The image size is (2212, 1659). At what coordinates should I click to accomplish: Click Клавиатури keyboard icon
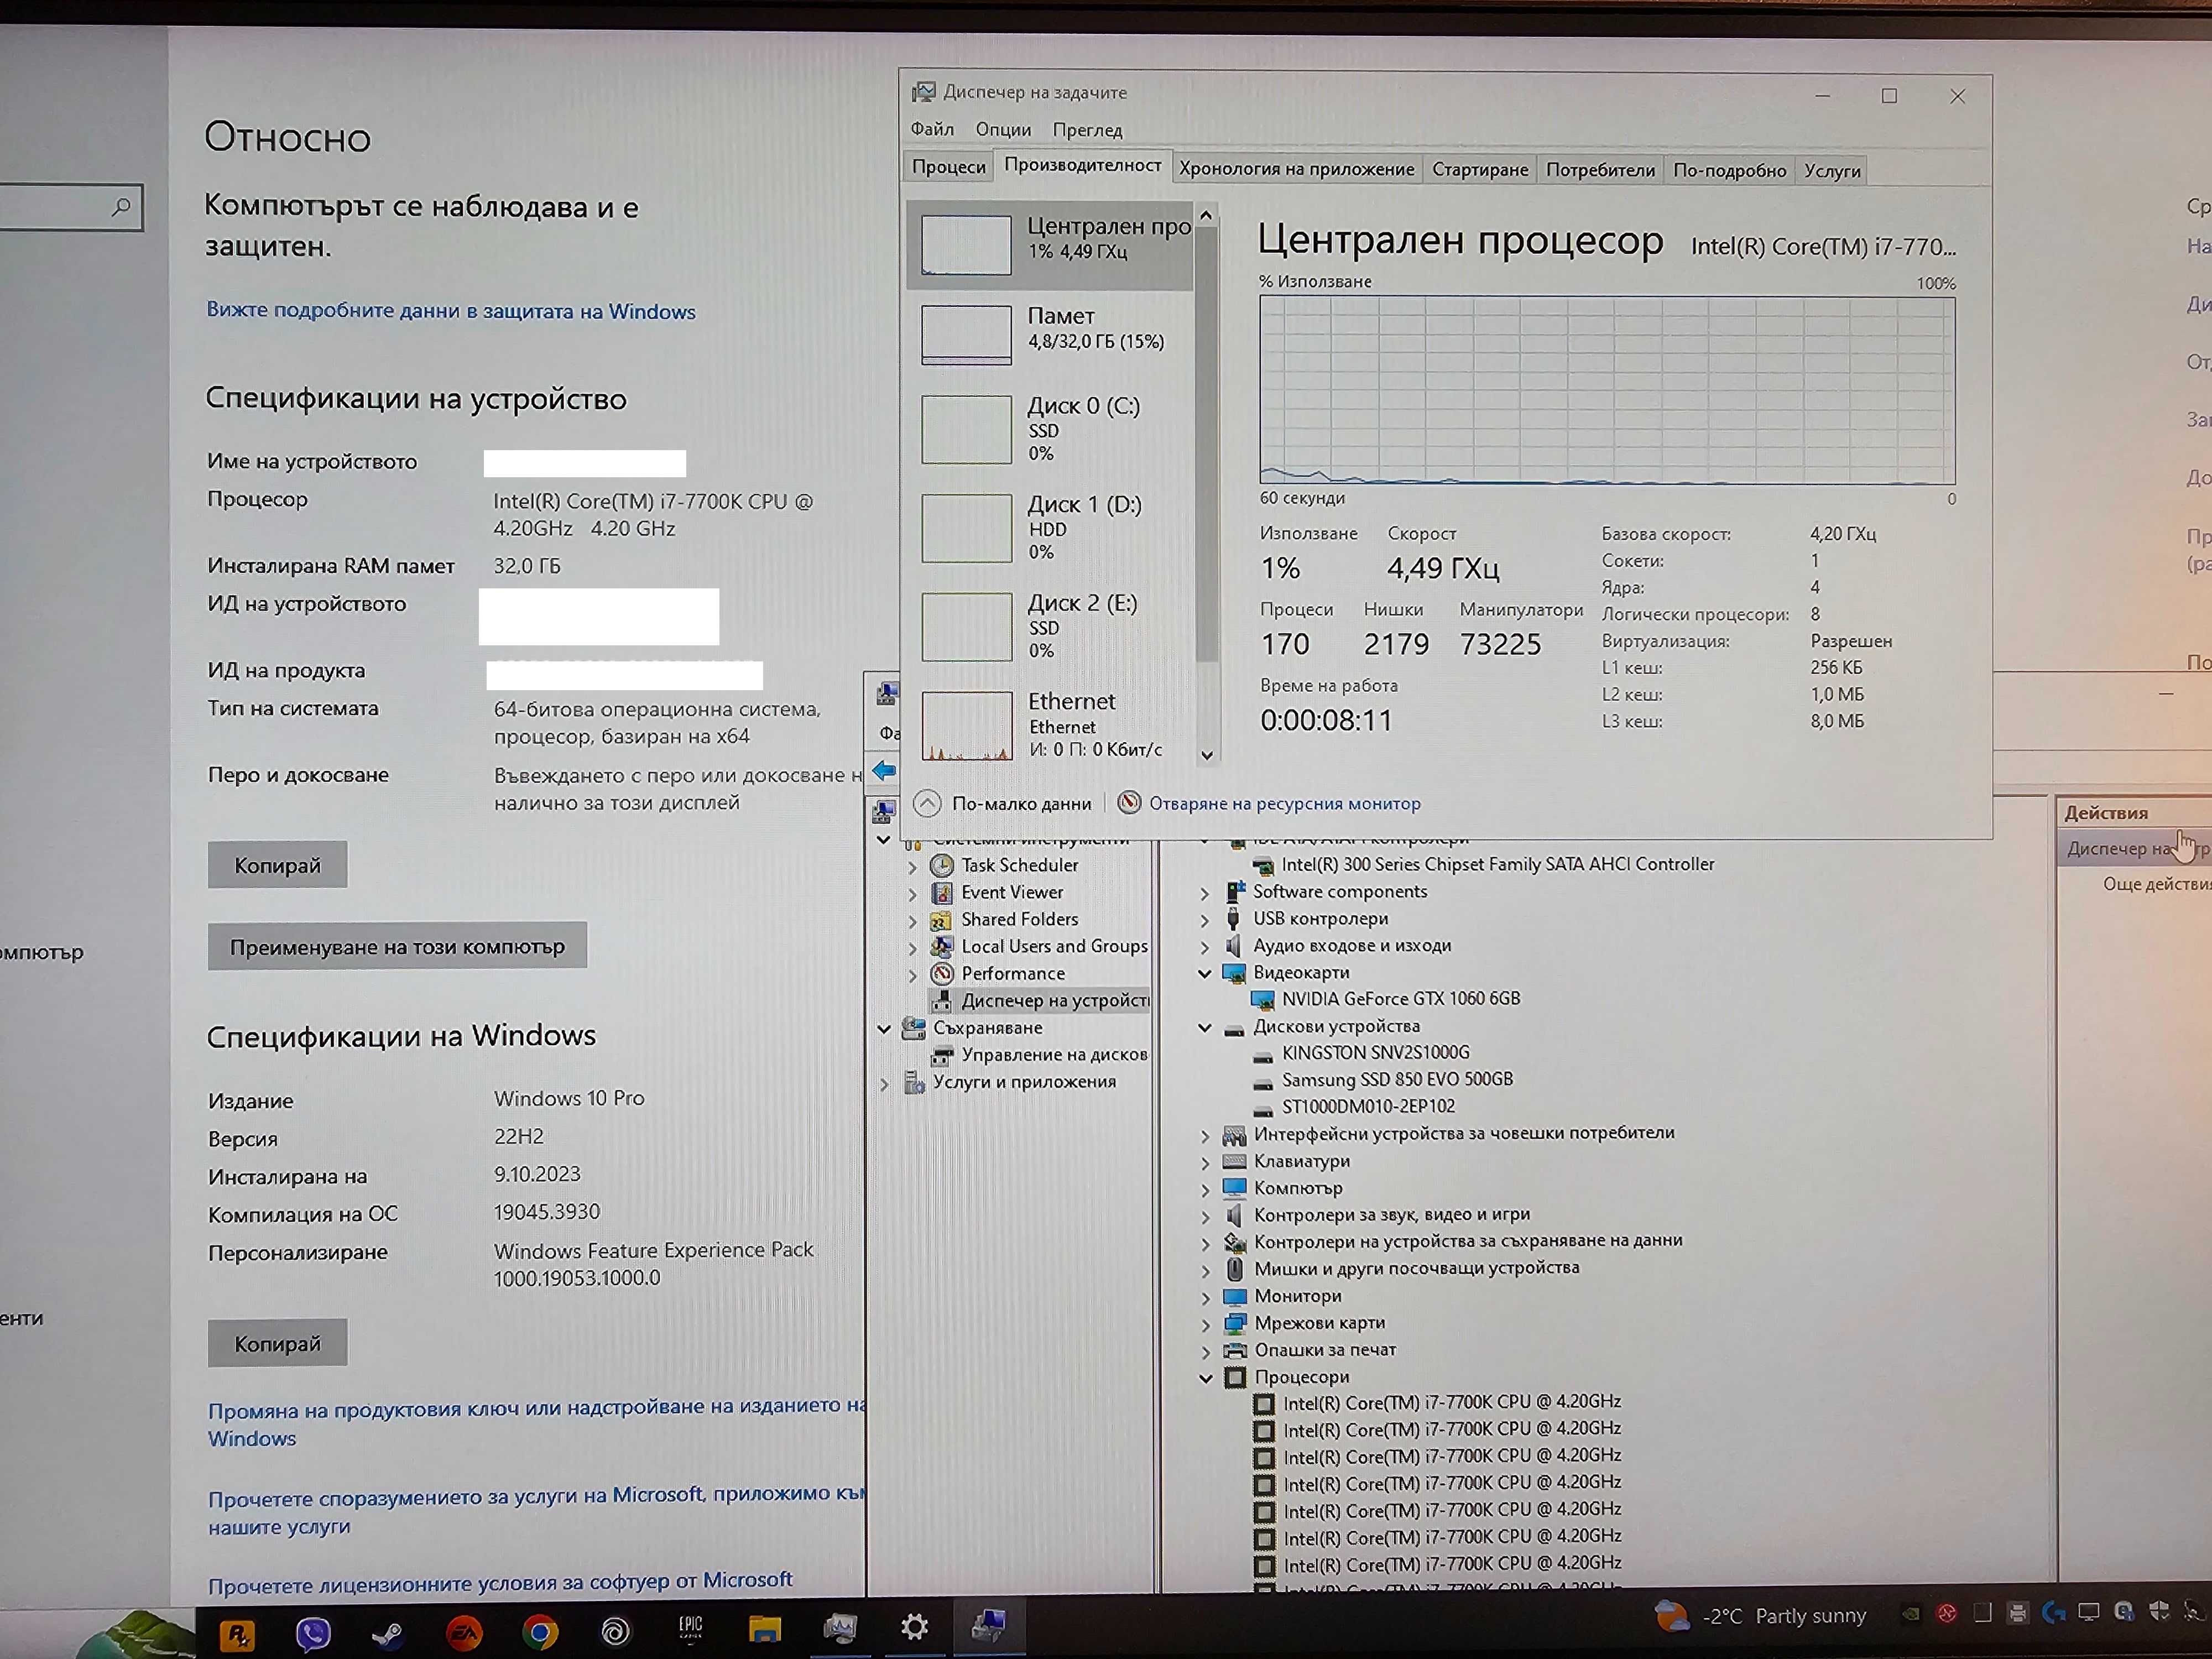pos(1235,1161)
